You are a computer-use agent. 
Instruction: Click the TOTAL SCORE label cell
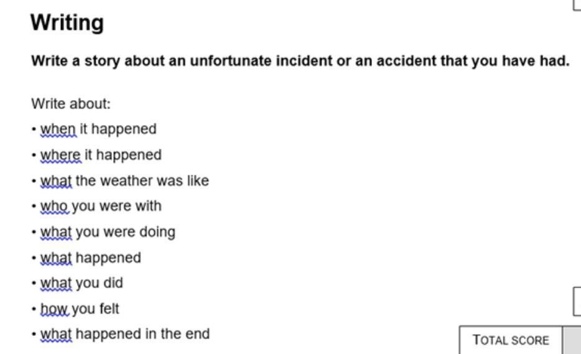pyautogui.click(x=511, y=340)
